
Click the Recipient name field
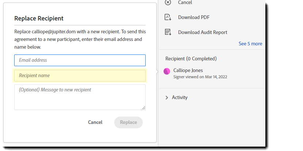(80, 76)
